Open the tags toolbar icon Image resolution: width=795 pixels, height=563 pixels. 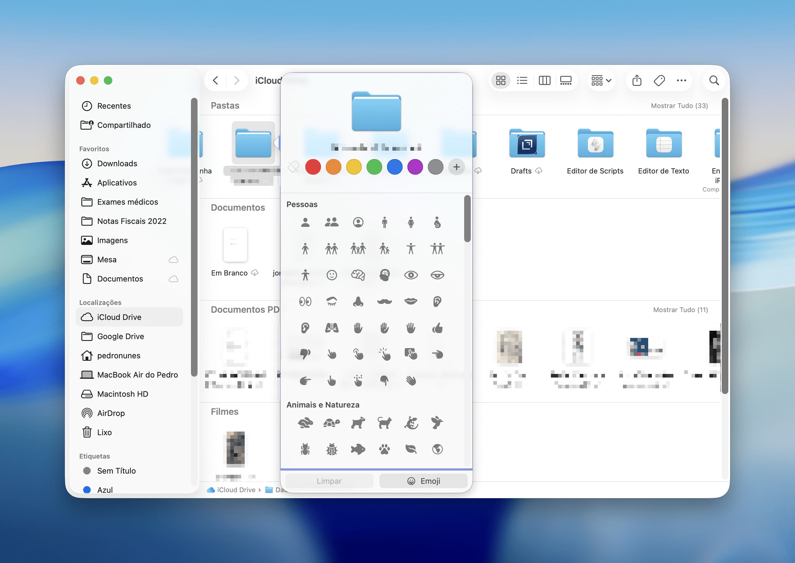click(x=659, y=80)
